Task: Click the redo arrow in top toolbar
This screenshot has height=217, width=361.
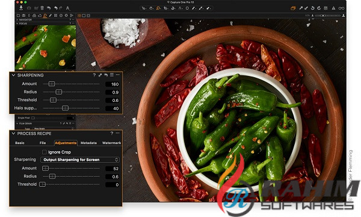Action: tap(61, 8)
